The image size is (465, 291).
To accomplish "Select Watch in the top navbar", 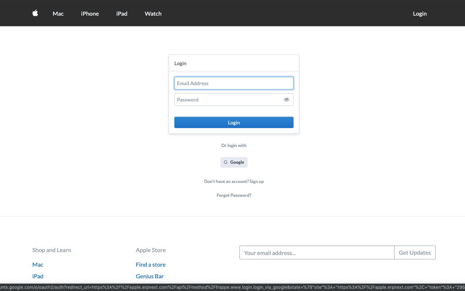I will coord(153,14).
